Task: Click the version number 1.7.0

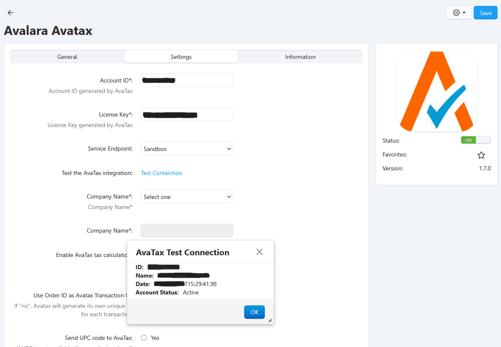Action: coord(485,168)
